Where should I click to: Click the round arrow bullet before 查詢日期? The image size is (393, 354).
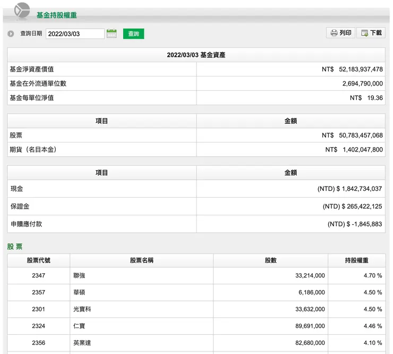11,33
